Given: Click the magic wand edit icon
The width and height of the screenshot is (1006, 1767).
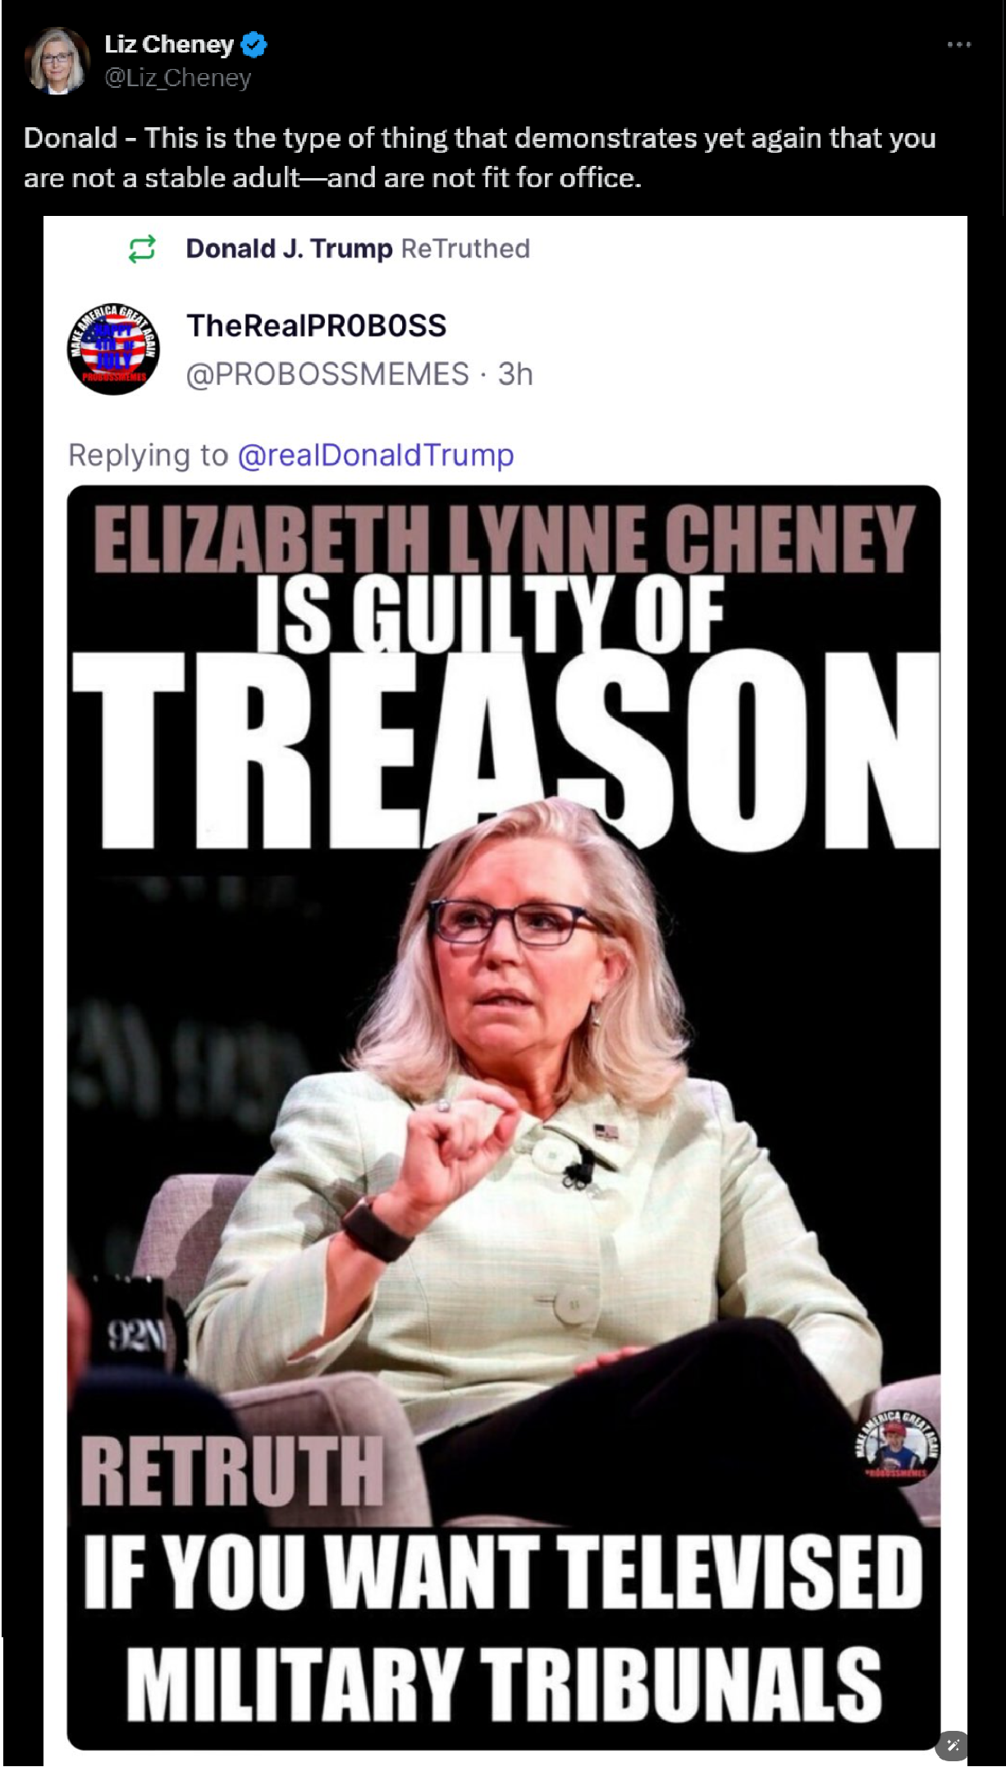Looking at the screenshot, I should click(953, 1746).
